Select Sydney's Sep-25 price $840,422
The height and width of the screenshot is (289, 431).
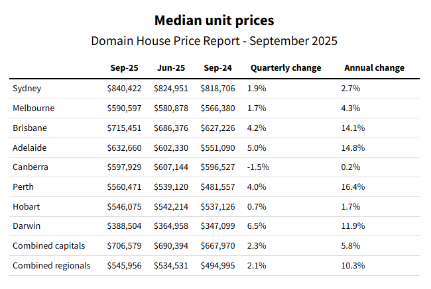point(125,88)
